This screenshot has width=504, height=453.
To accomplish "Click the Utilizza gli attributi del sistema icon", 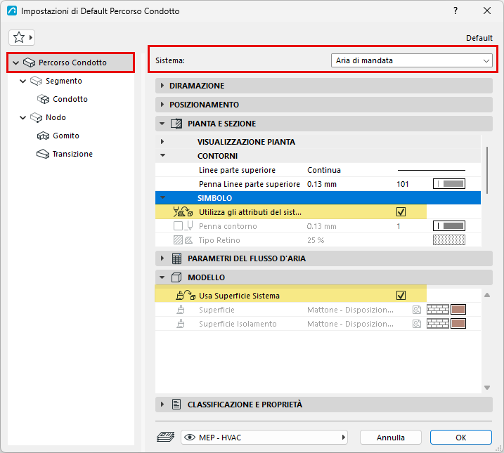I will [x=183, y=212].
